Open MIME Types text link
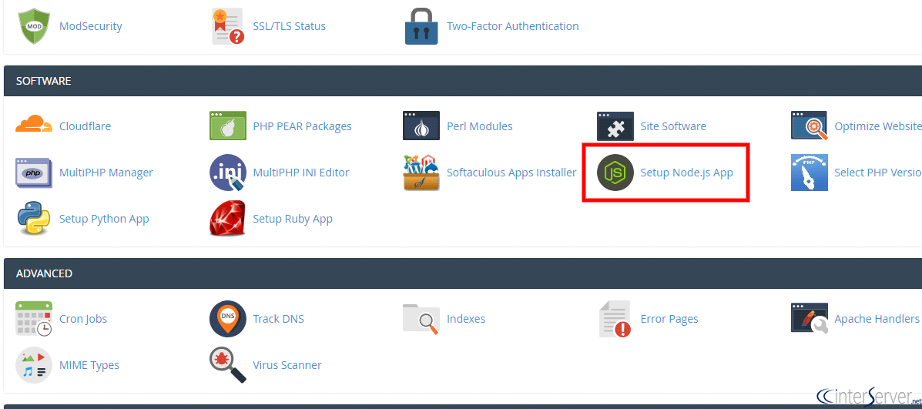Image resolution: width=922 pixels, height=409 pixels. point(89,366)
